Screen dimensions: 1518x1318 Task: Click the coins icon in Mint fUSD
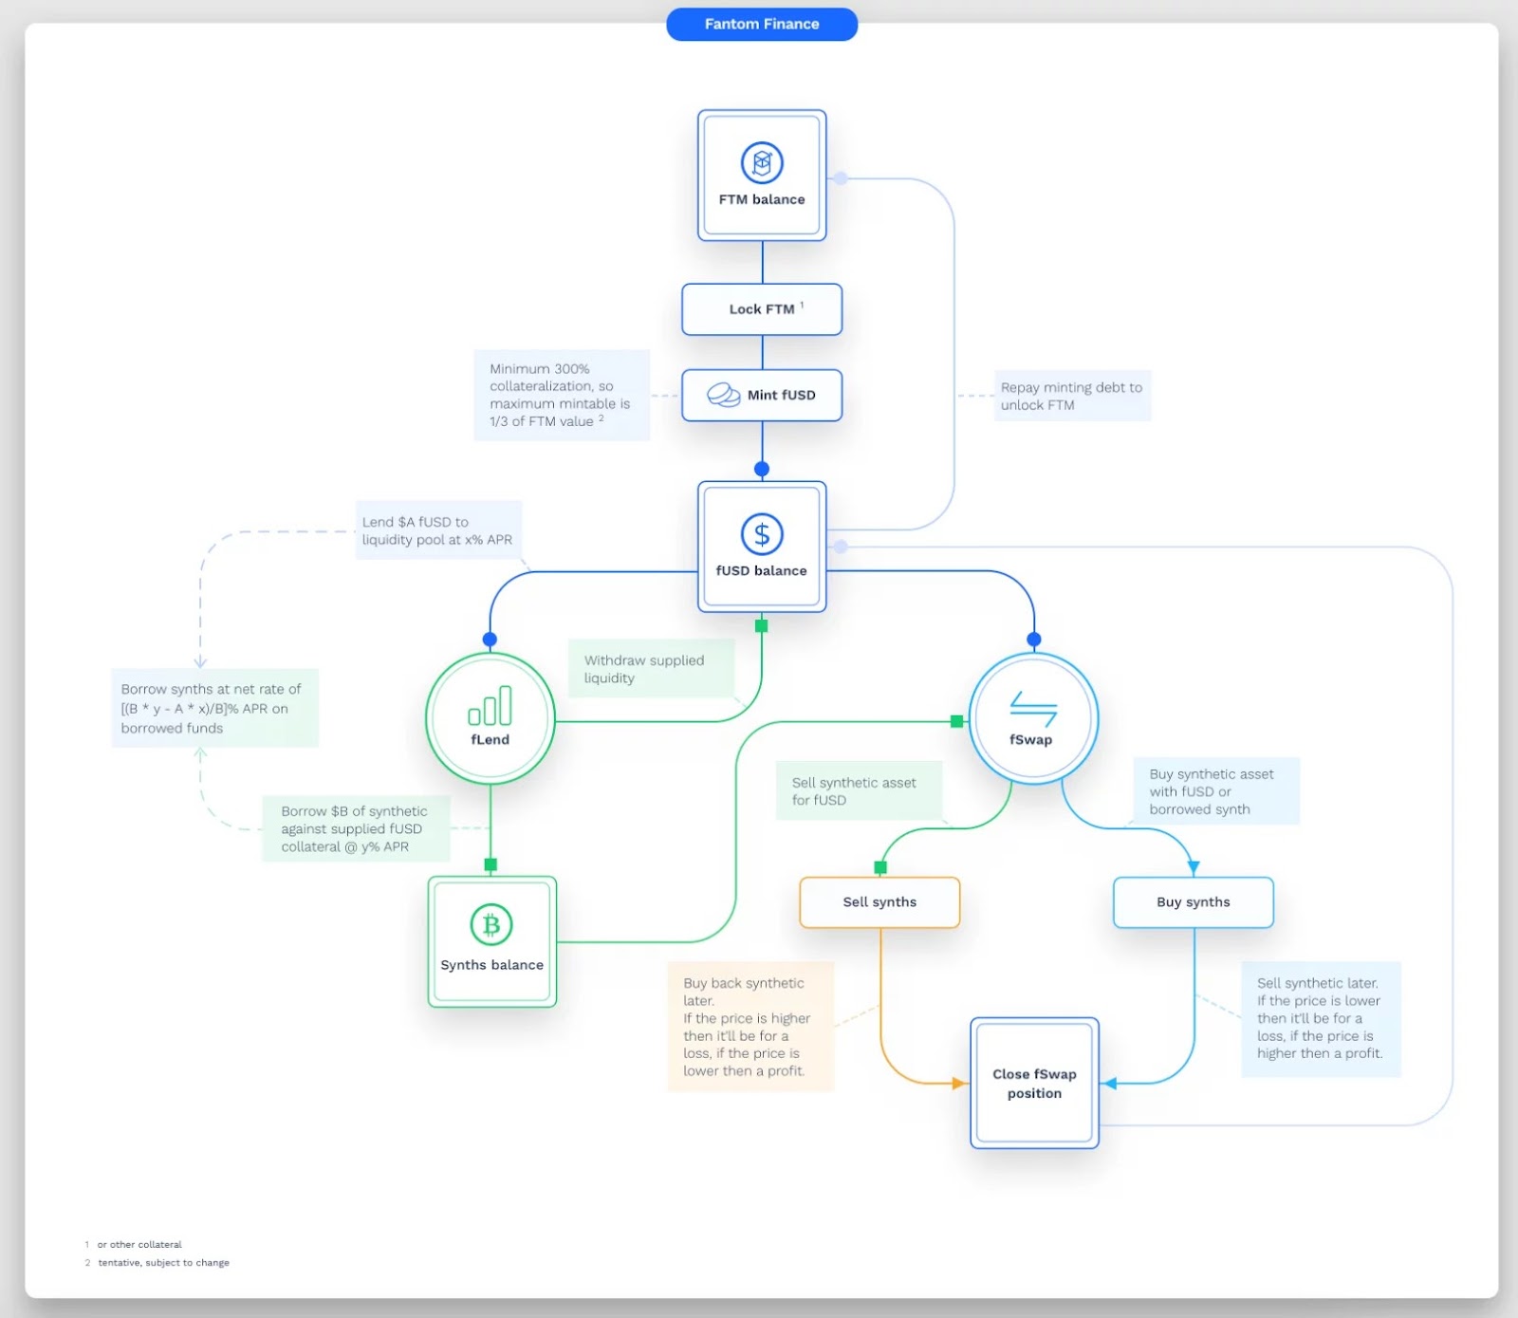click(x=724, y=395)
